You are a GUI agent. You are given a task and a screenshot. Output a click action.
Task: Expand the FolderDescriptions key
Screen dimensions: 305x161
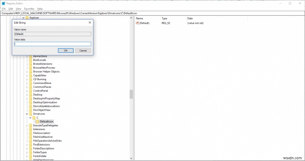click(27, 148)
